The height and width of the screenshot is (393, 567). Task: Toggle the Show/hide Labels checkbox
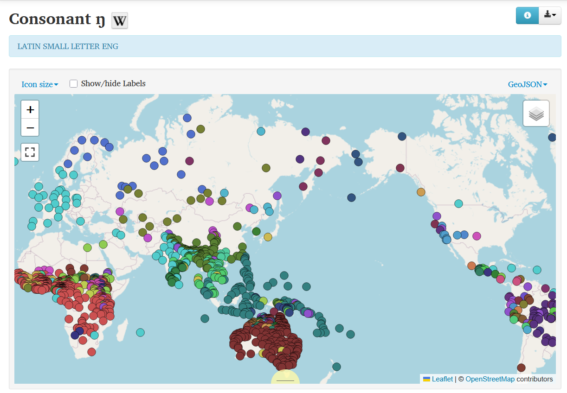73,83
